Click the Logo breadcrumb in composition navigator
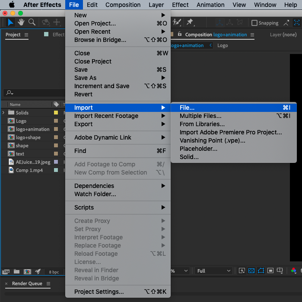Viewport: 302px width, 302px height. (x=223, y=45)
